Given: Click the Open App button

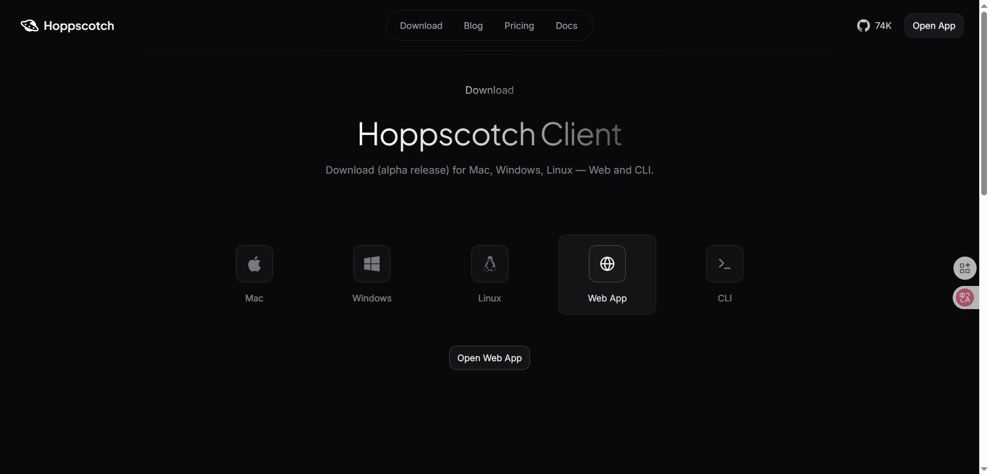Looking at the screenshot, I should click(x=934, y=26).
